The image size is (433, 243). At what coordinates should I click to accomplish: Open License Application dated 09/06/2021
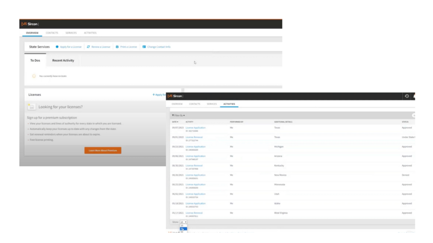coord(195,156)
